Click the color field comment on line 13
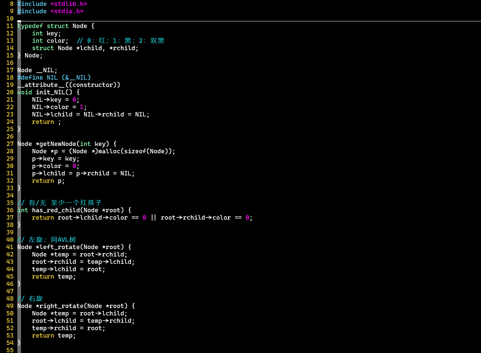Image resolution: width=481 pixels, height=353 pixels. [120, 41]
